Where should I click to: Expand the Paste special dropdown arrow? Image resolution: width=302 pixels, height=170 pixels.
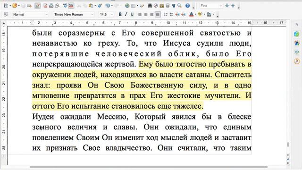tap(95, 6)
